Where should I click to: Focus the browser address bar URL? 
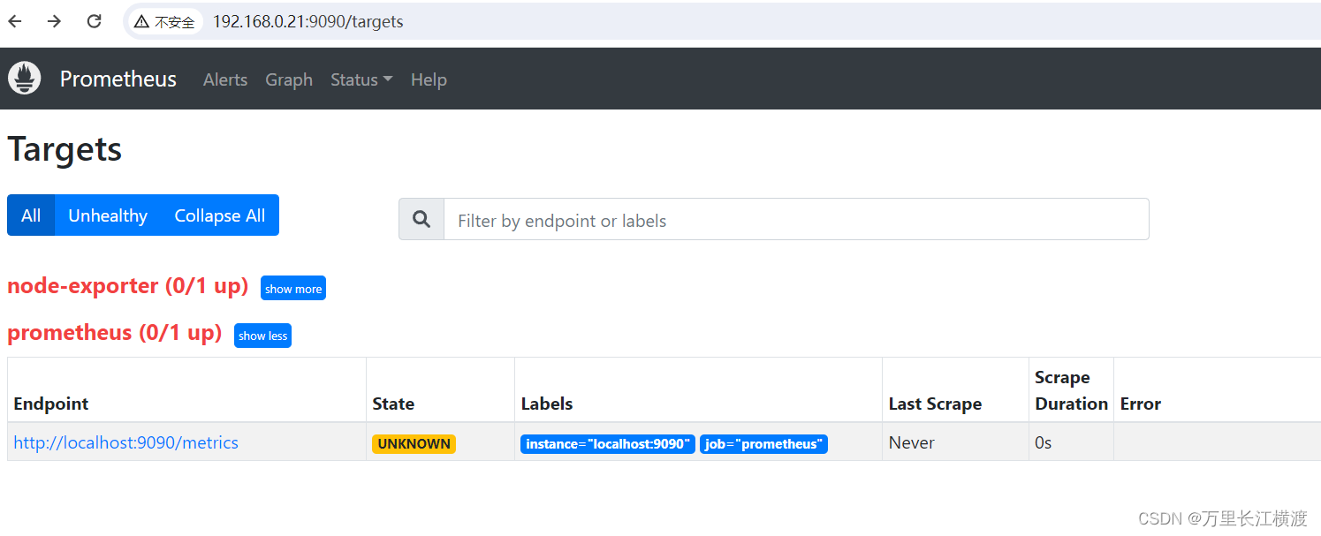click(x=307, y=22)
